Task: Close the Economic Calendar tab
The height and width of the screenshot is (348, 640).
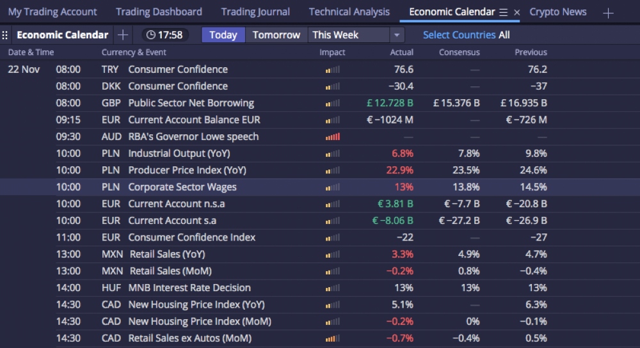Action: [x=516, y=13]
